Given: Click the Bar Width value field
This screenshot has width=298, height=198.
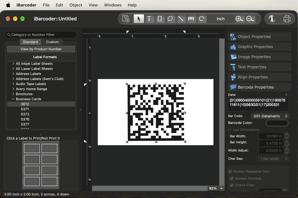Looking at the screenshot, I should (271, 136).
